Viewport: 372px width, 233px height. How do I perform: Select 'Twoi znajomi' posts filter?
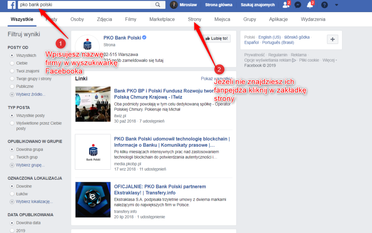click(12, 71)
